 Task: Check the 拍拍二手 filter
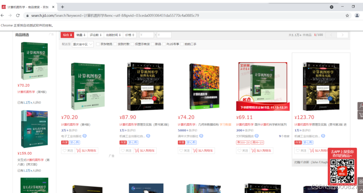click(x=182, y=44)
